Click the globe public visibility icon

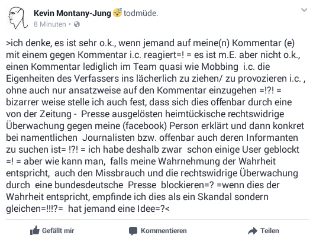pos(77,24)
